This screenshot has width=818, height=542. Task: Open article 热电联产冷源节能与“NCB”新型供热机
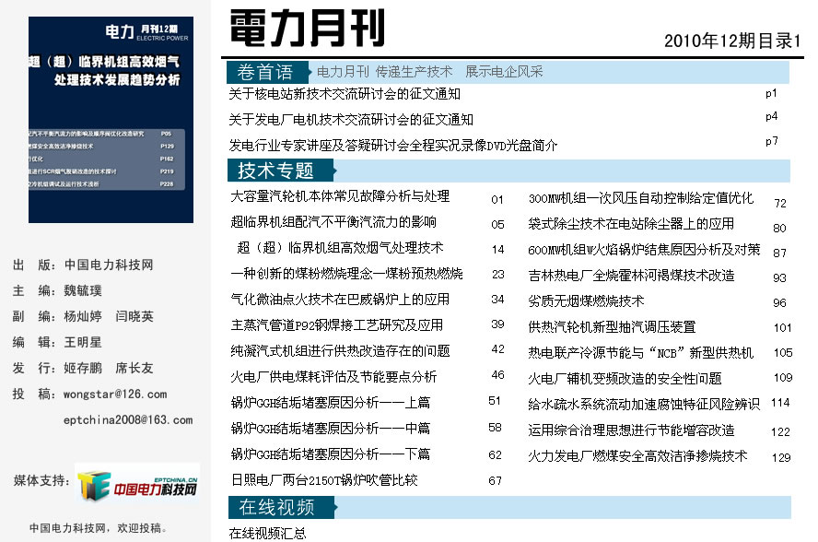[640, 353]
